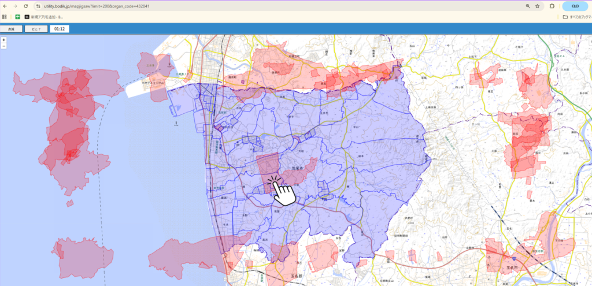Click the browser profile button

tap(575, 6)
